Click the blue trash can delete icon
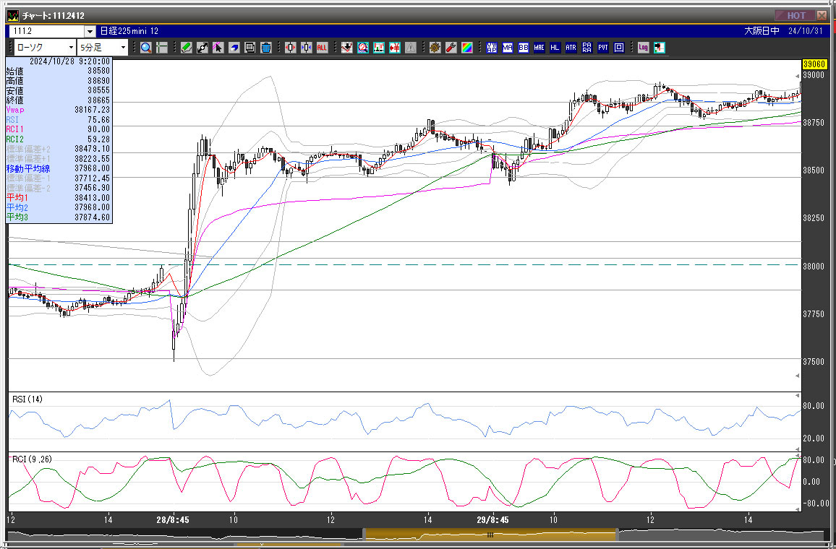 [265, 48]
